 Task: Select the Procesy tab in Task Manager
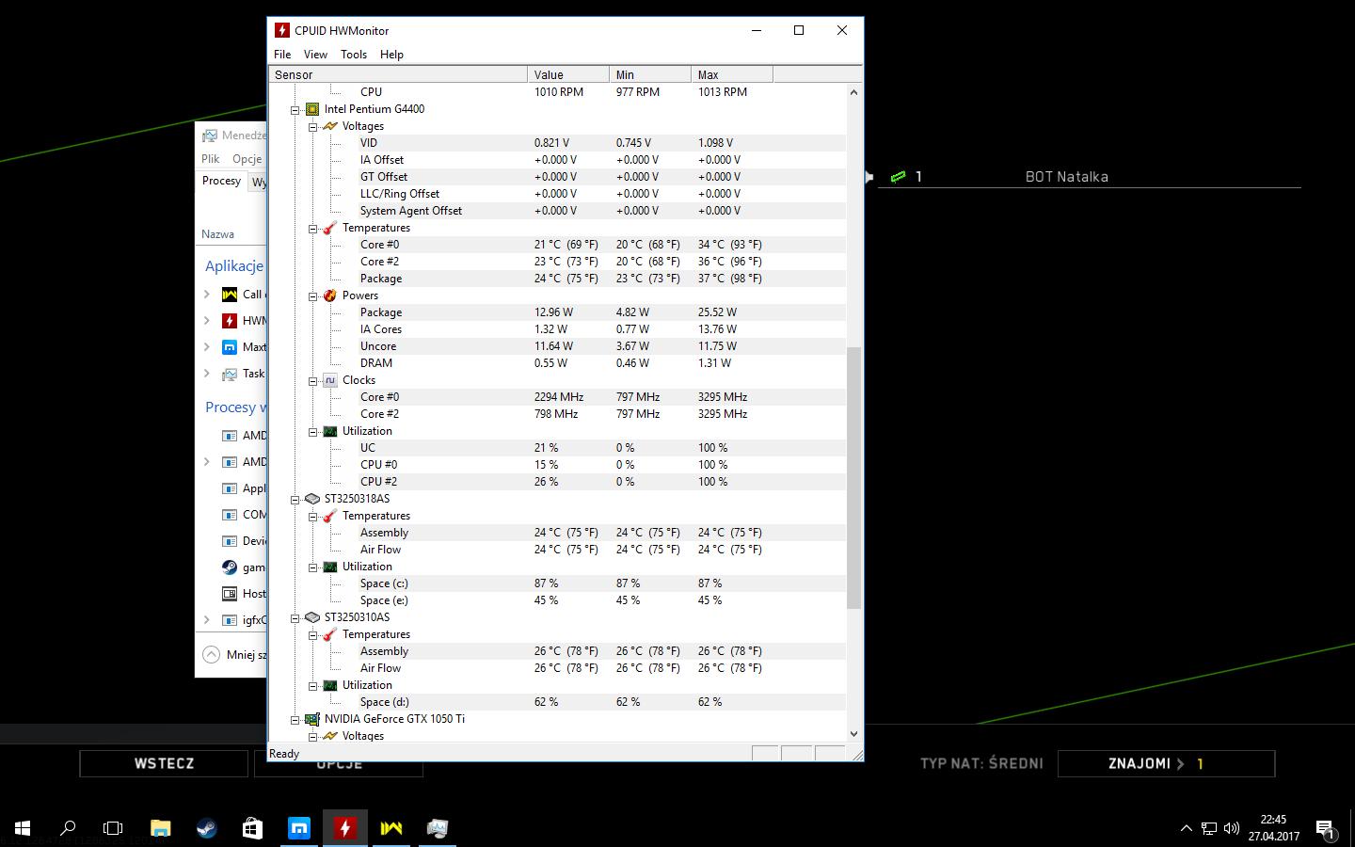(222, 181)
